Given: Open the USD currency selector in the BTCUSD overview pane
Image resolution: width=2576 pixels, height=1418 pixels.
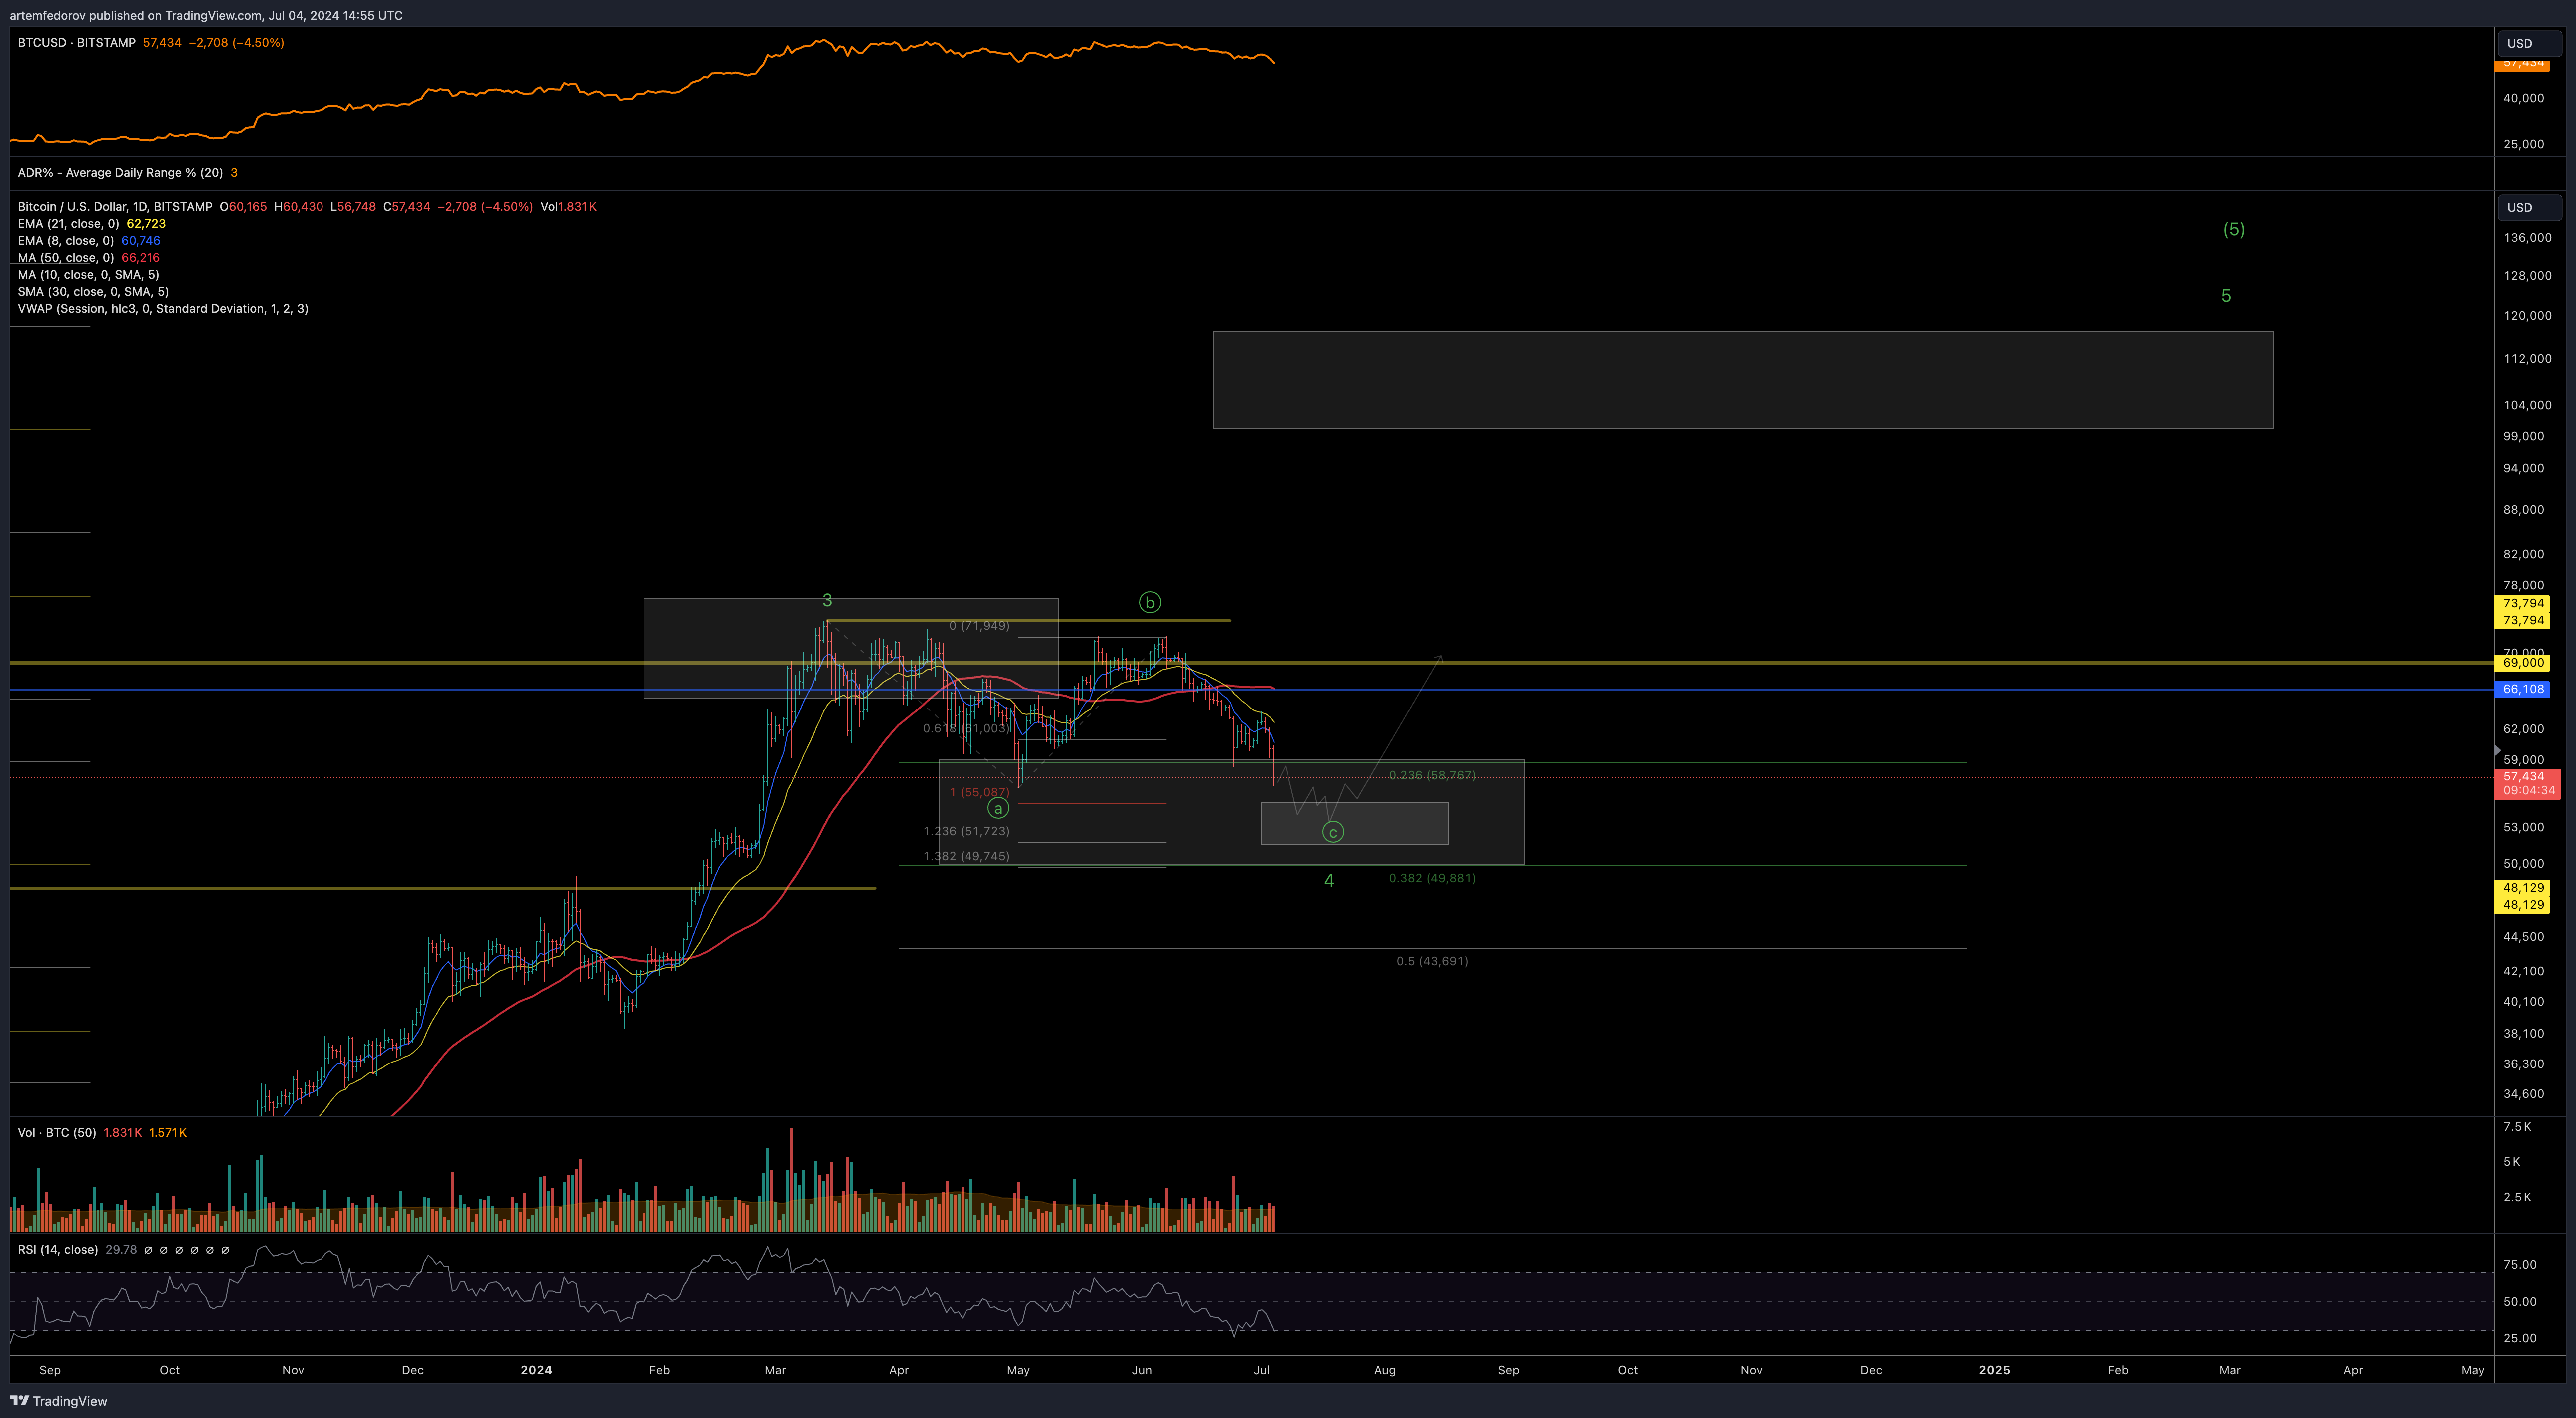Looking at the screenshot, I should (2529, 44).
